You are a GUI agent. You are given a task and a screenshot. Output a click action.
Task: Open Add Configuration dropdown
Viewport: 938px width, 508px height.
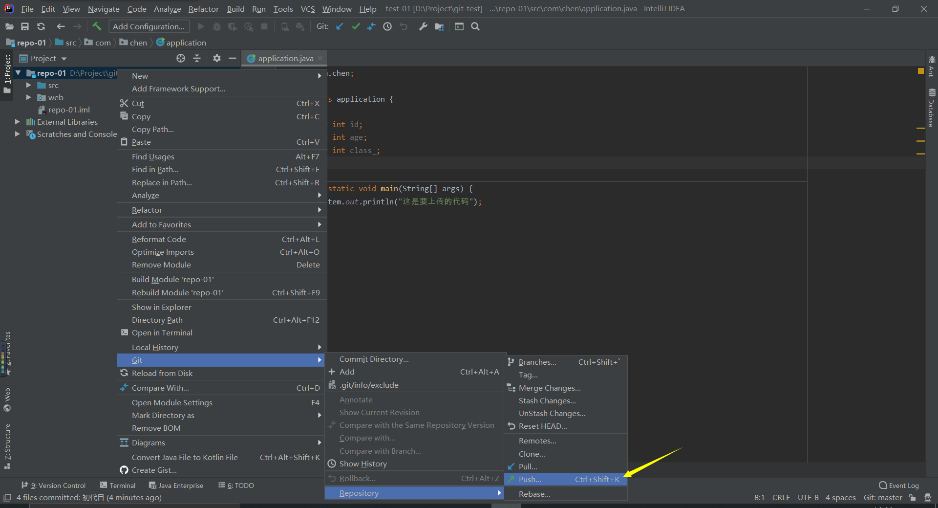[x=149, y=26]
